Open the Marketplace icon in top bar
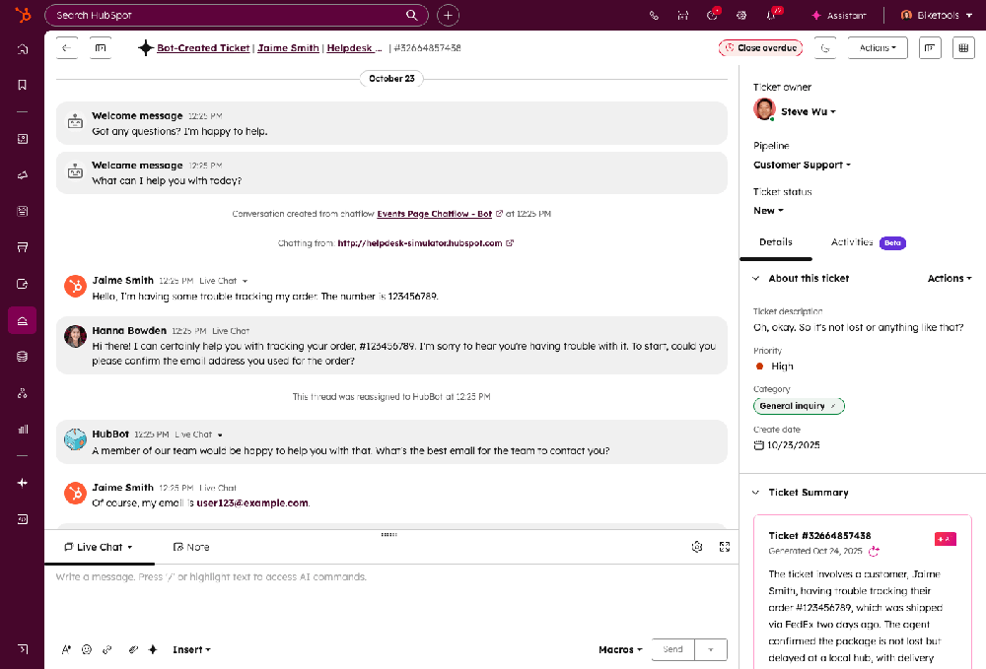Viewport: 986px width, 669px height. tap(683, 15)
